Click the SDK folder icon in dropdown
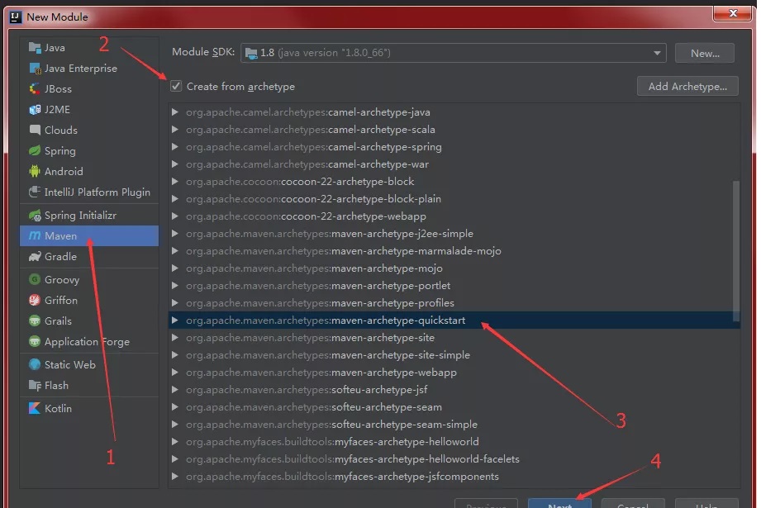Image resolution: width=761 pixels, height=508 pixels. click(251, 53)
